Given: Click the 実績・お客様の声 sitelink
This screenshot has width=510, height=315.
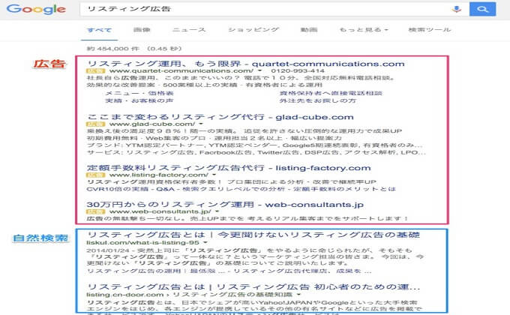Looking at the screenshot, I should point(139,100).
